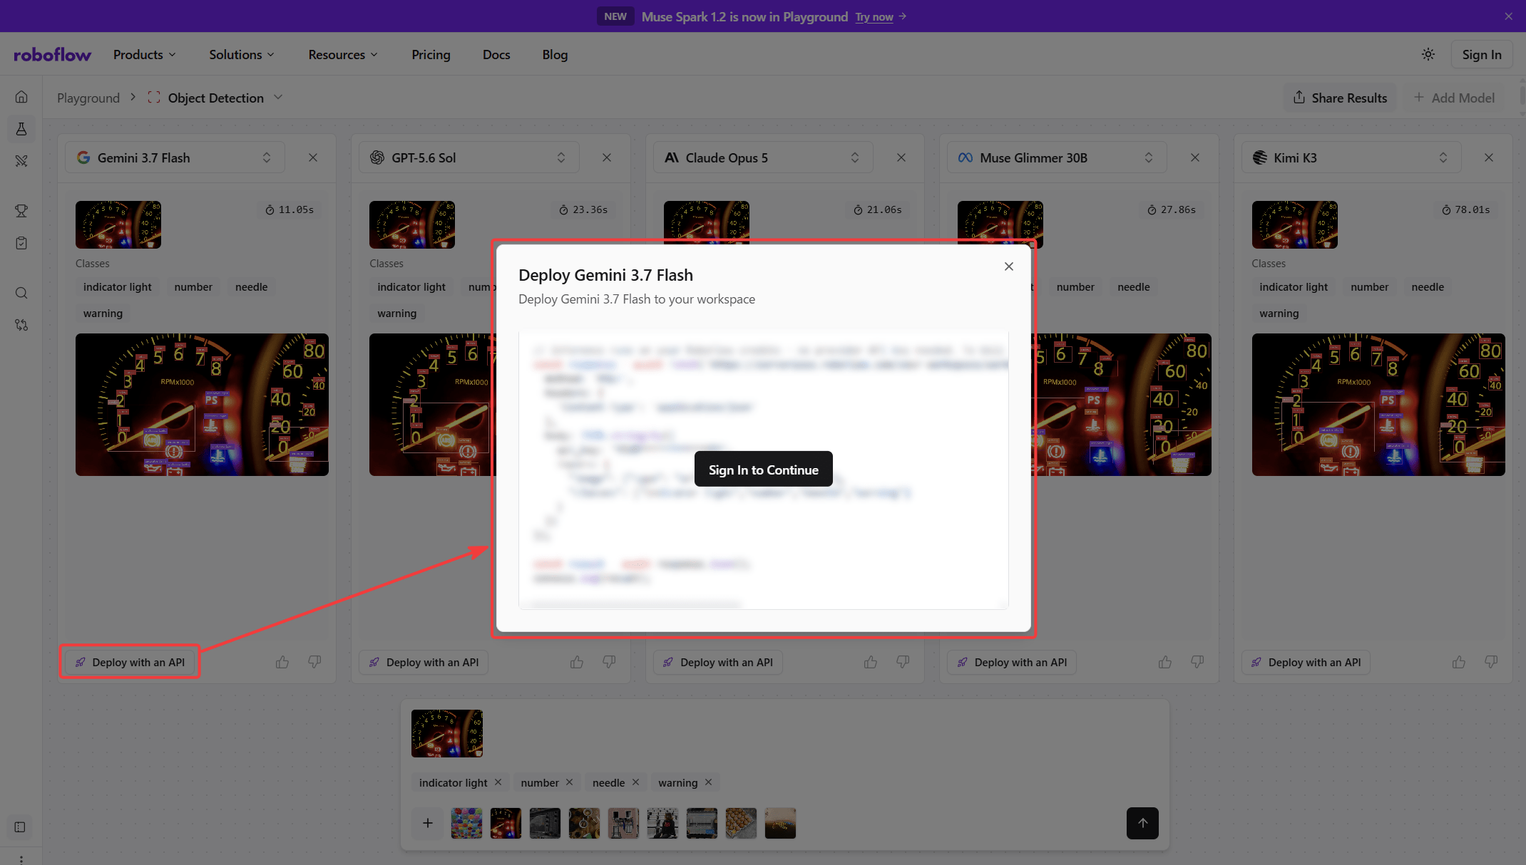Toggle the sidebar collapse panel icon
The image size is (1526, 865).
(20, 827)
